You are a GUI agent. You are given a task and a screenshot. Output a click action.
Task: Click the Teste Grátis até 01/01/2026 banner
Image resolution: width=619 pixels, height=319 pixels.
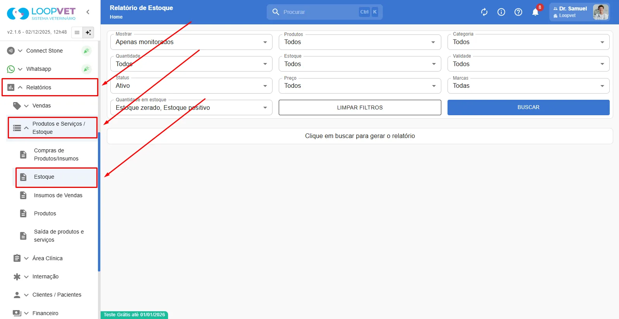point(134,315)
